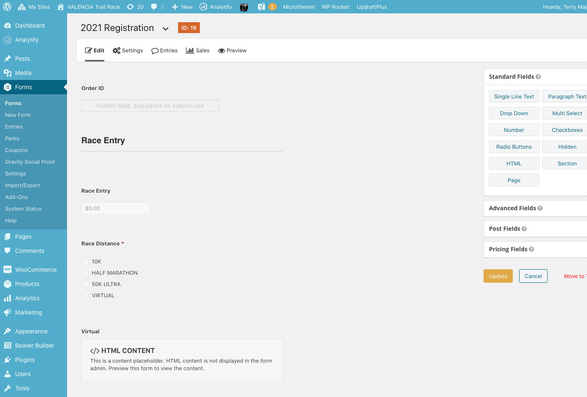This screenshot has height=397, width=587.
Task: Add an HTML field
Action: click(514, 163)
